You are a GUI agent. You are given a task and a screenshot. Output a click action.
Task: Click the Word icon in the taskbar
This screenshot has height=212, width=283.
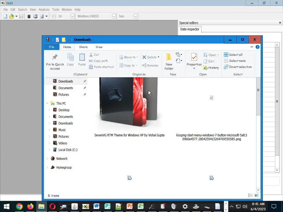point(96,206)
